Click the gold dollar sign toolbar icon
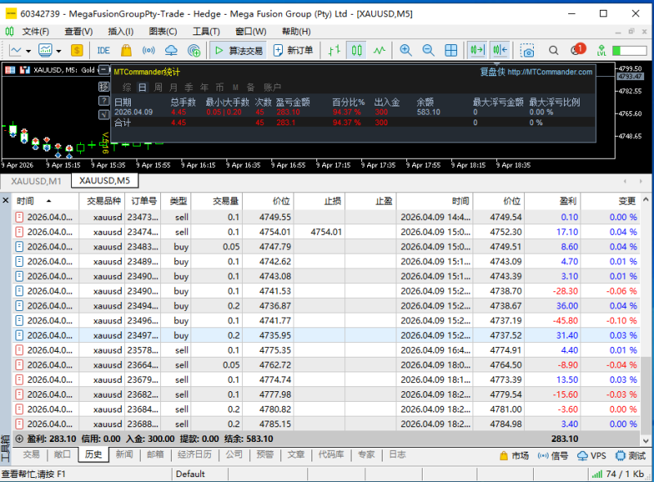This screenshot has width=654, height=482. 76,51
